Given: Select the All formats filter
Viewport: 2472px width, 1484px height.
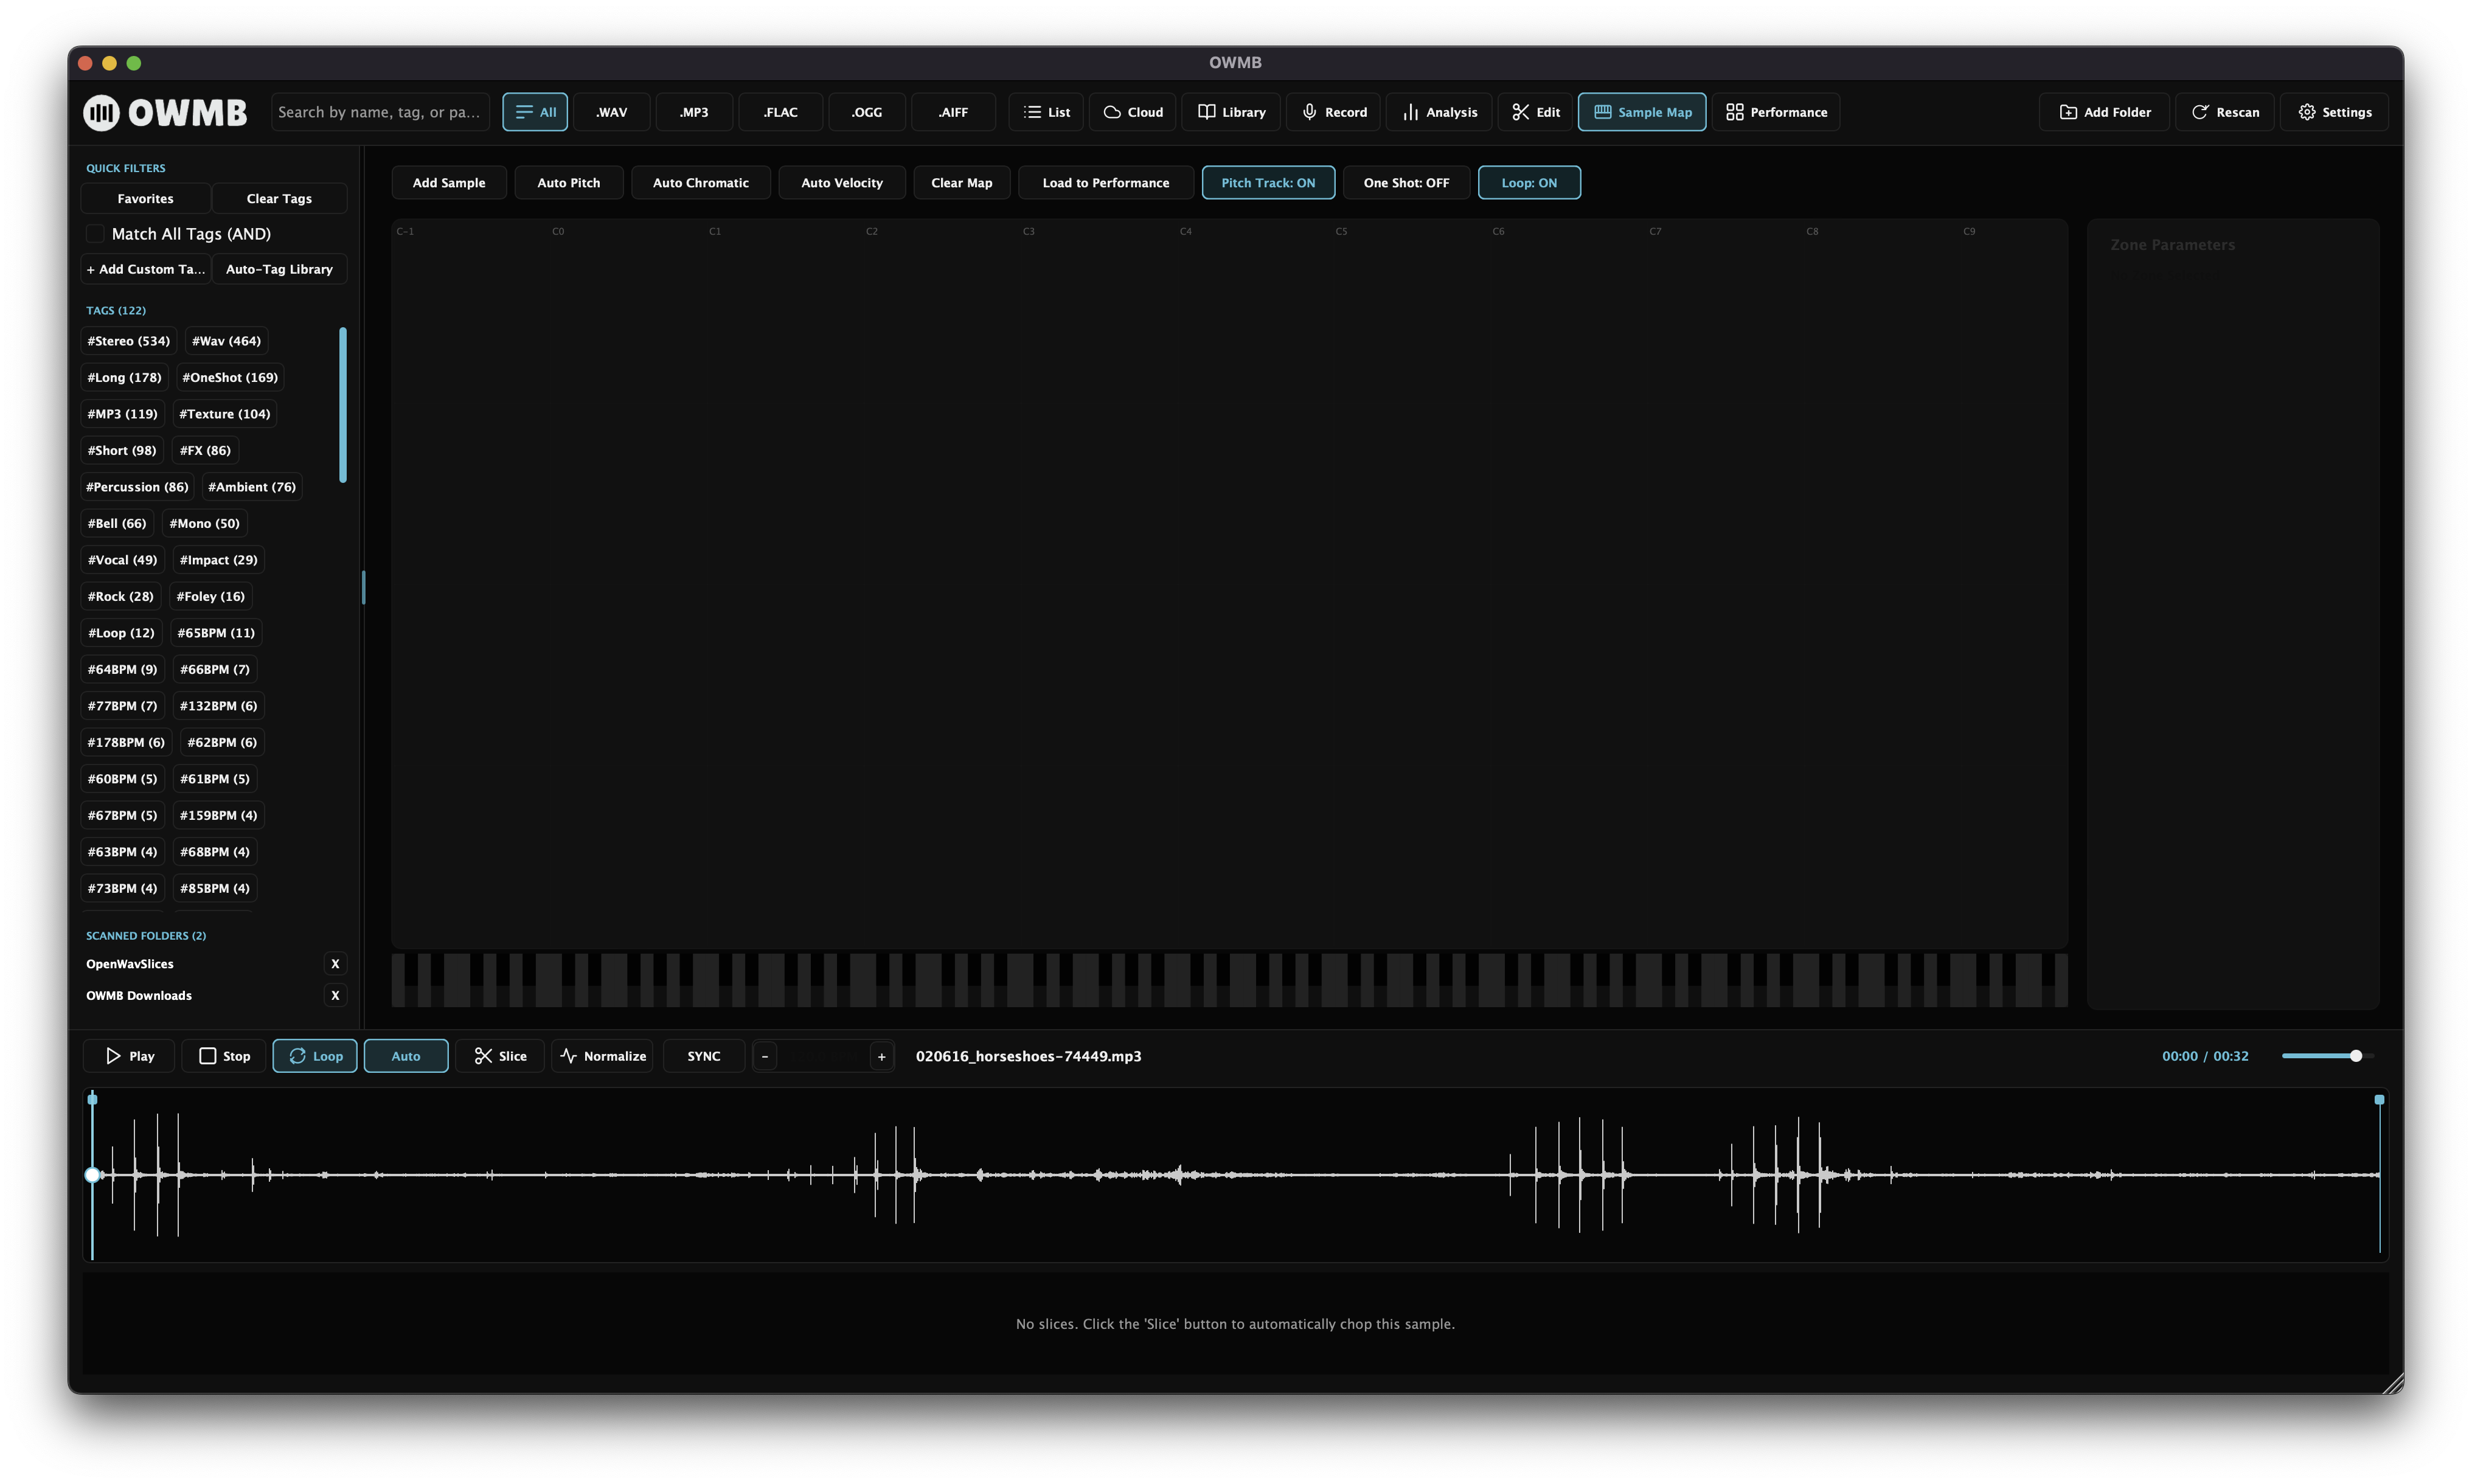Looking at the screenshot, I should pyautogui.click(x=535, y=112).
